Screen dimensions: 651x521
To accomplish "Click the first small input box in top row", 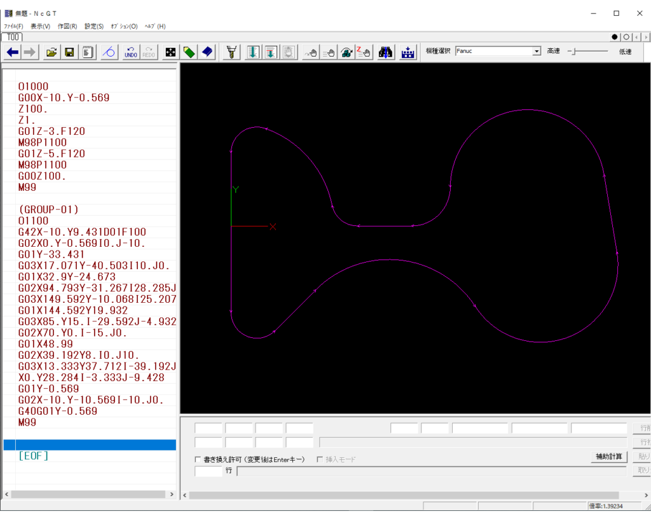I will click(x=209, y=428).
